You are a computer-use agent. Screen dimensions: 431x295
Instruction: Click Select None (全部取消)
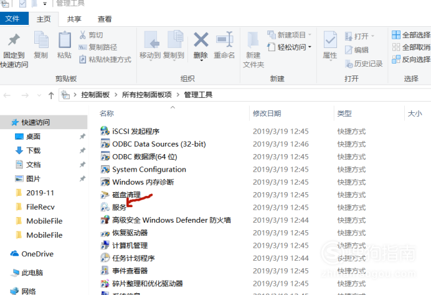point(411,47)
